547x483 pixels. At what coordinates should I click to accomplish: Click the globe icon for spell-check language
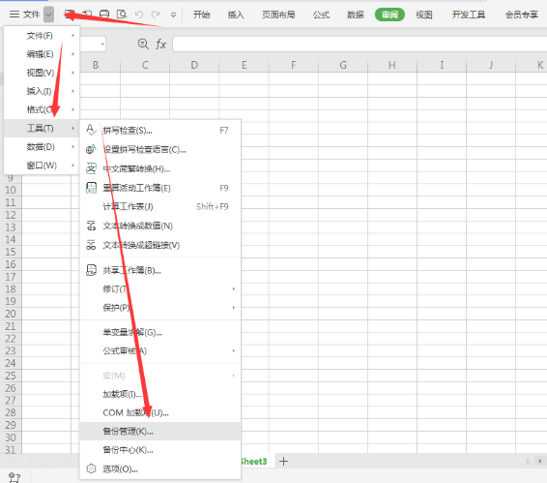click(x=91, y=149)
